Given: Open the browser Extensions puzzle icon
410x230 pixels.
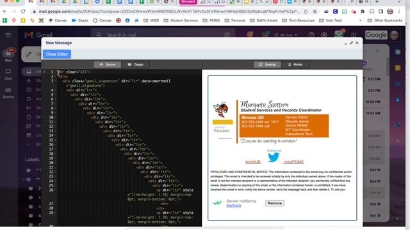Looking at the screenshot, I should [363, 11].
